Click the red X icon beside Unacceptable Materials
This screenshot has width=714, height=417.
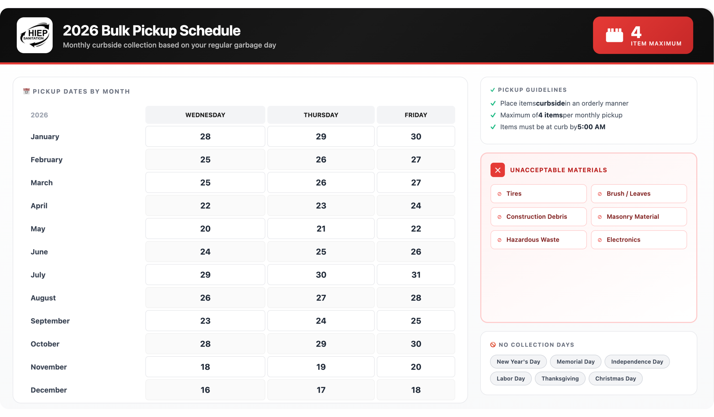[497, 170]
